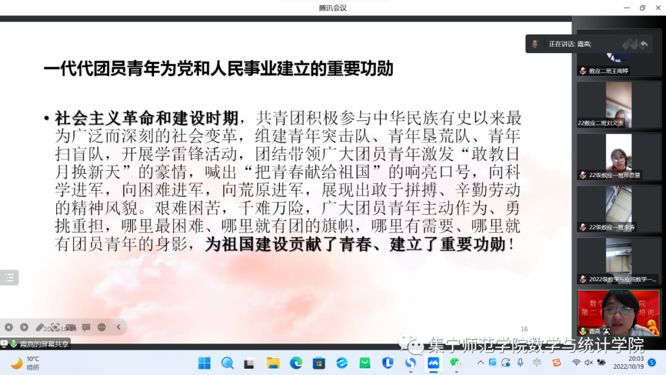Click the comment bubble icon on the slide toolbar
This screenshot has height=375, width=666.
click(x=86, y=327)
